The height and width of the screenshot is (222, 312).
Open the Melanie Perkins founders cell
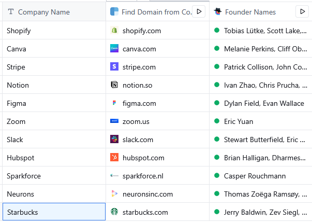click(261, 48)
